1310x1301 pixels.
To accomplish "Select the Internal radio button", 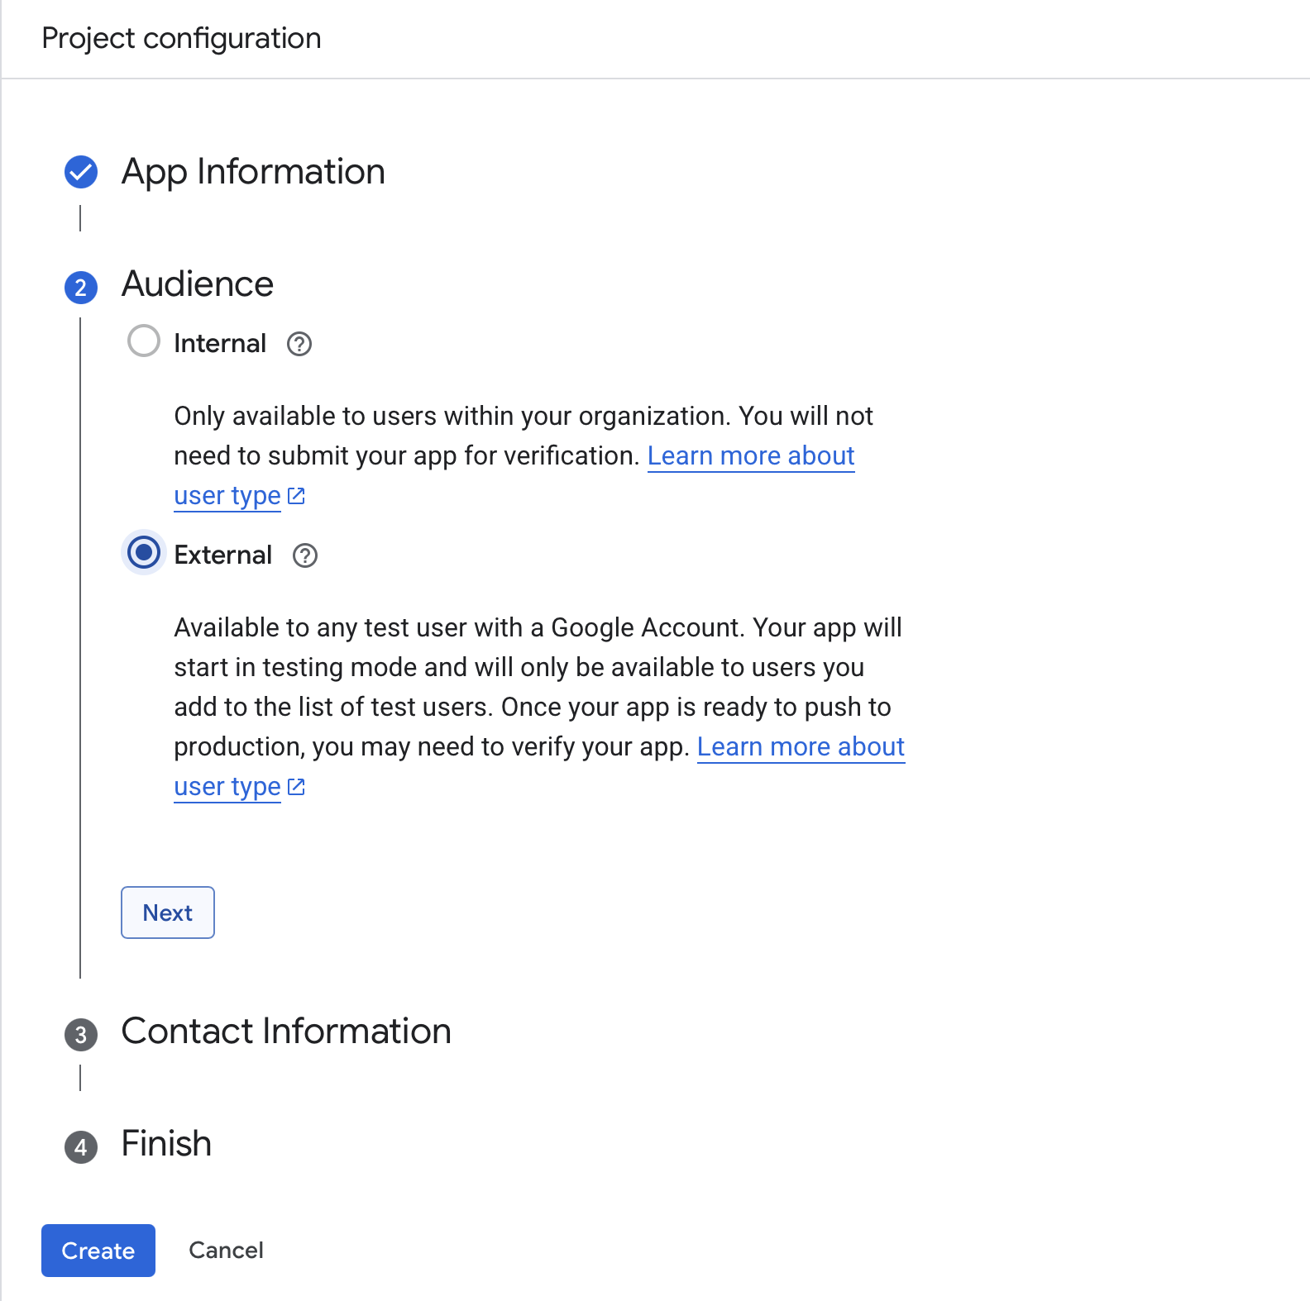I will [x=144, y=341].
